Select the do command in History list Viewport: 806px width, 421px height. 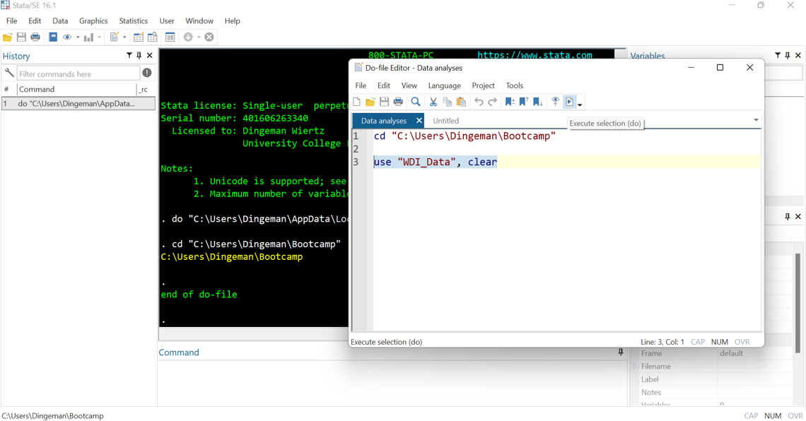tap(78, 104)
